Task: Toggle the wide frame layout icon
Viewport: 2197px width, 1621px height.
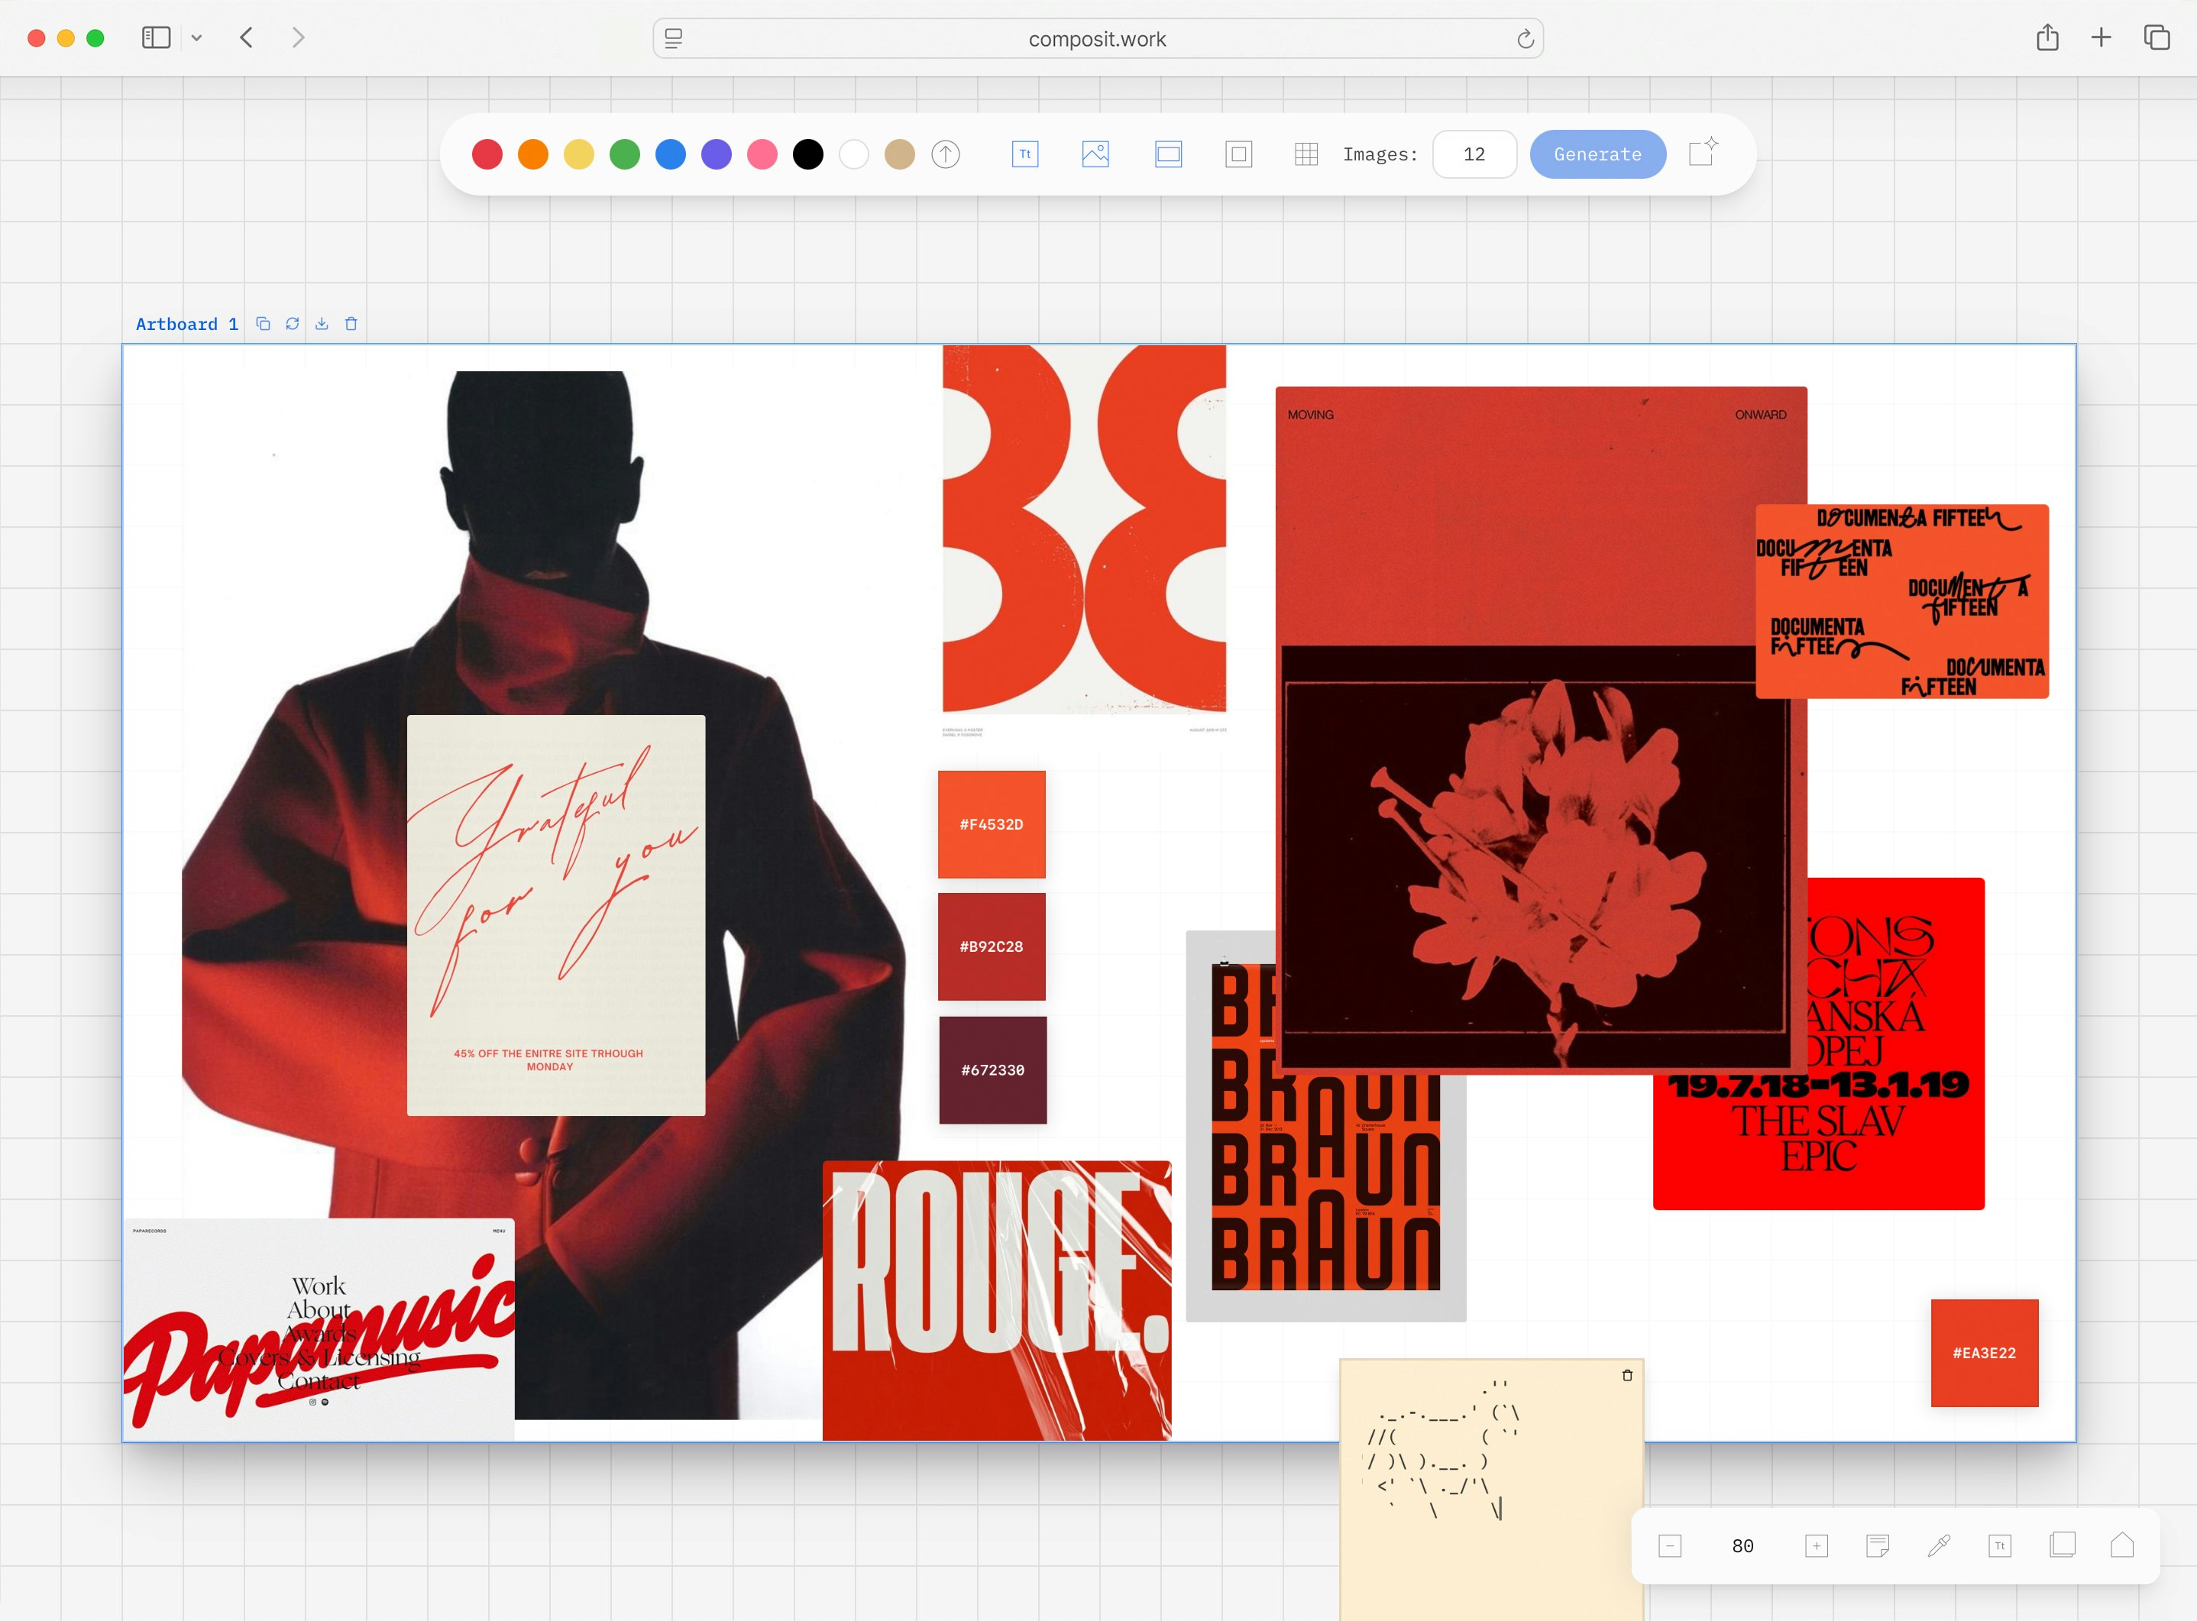Action: [1169, 154]
